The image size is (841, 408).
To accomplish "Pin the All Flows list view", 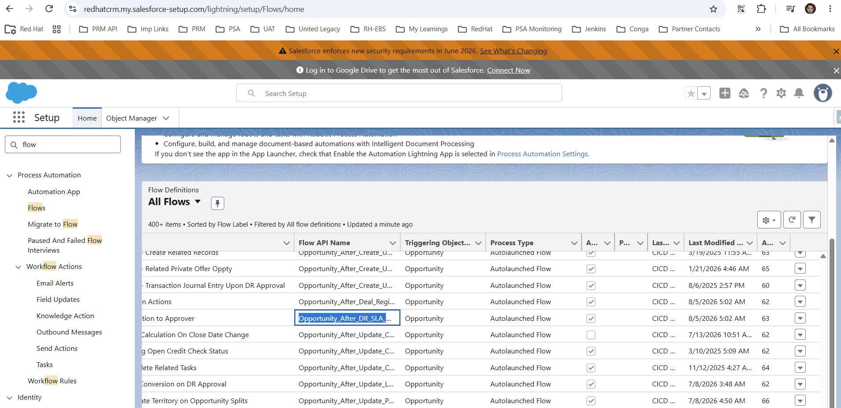I will click(218, 203).
